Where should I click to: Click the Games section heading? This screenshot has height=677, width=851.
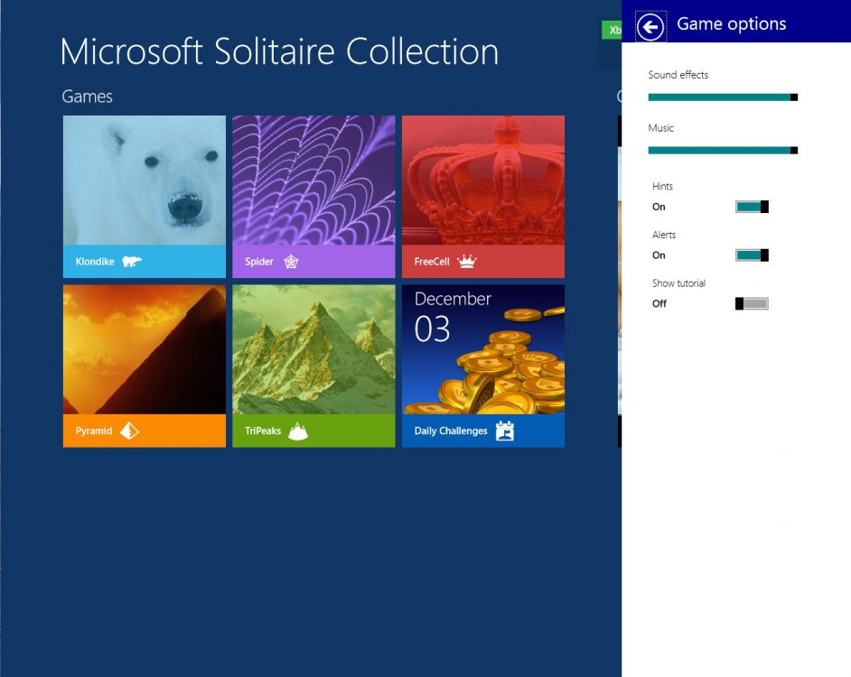pyautogui.click(x=87, y=96)
